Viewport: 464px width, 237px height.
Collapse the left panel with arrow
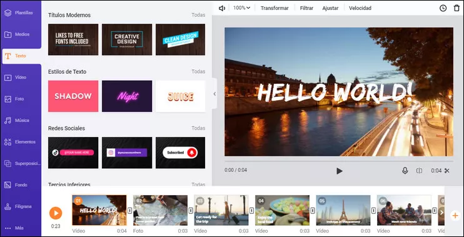214,94
